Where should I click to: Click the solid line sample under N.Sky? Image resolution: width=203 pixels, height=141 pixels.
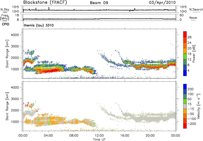(x=5, y=12)
